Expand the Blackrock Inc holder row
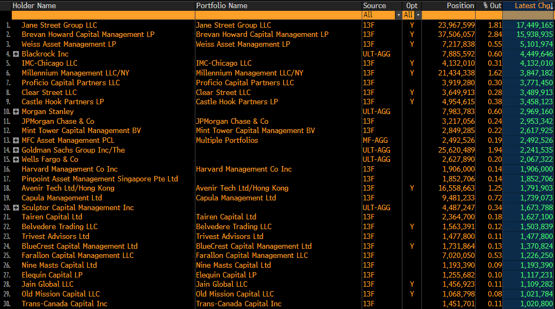Screen dimensions: 555x309 tap(16, 54)
